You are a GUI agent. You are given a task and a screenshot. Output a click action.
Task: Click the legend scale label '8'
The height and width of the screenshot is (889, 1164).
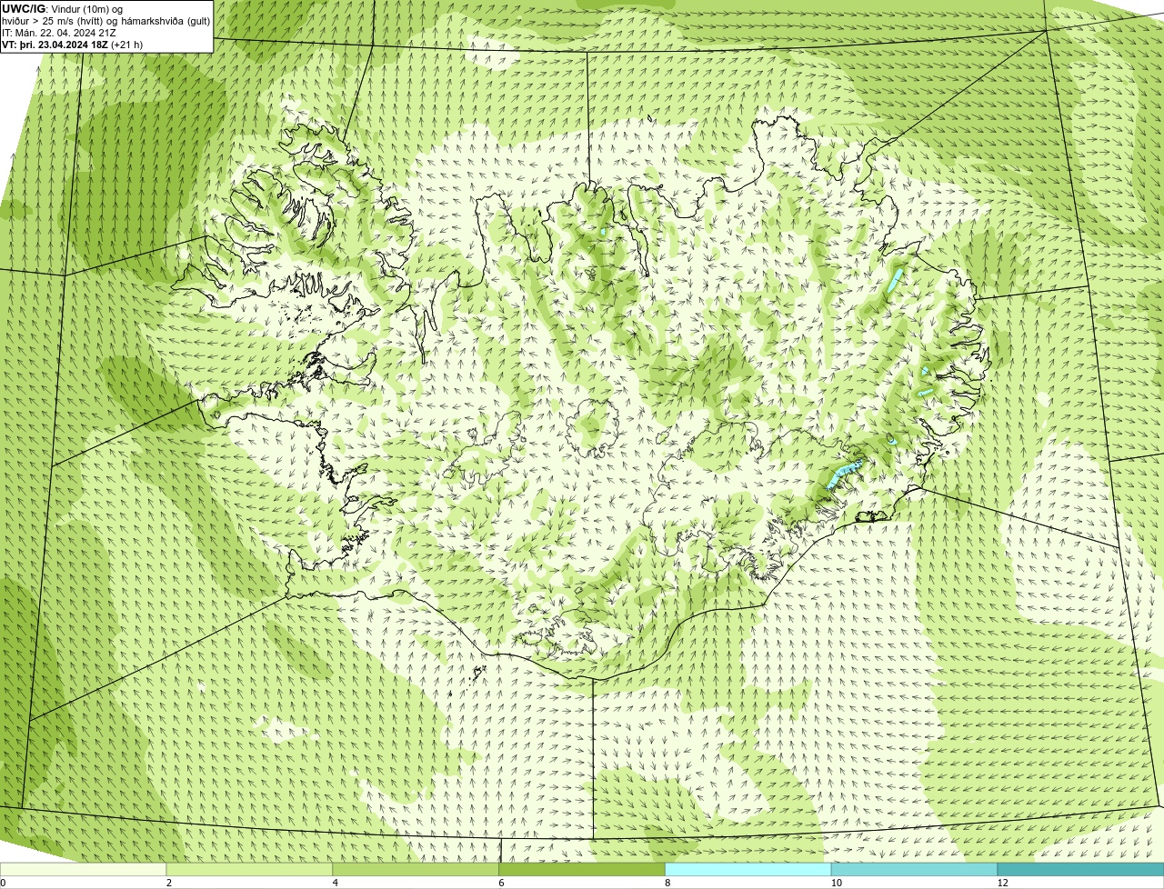(667, 883)
